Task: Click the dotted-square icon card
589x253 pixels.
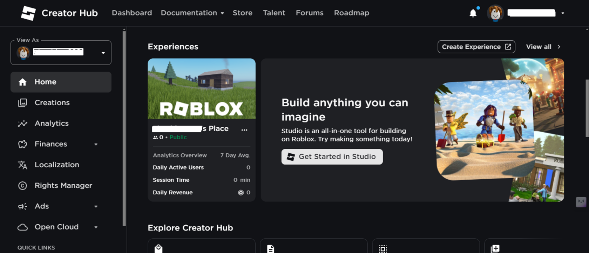Action: click(x=383, y=249)
